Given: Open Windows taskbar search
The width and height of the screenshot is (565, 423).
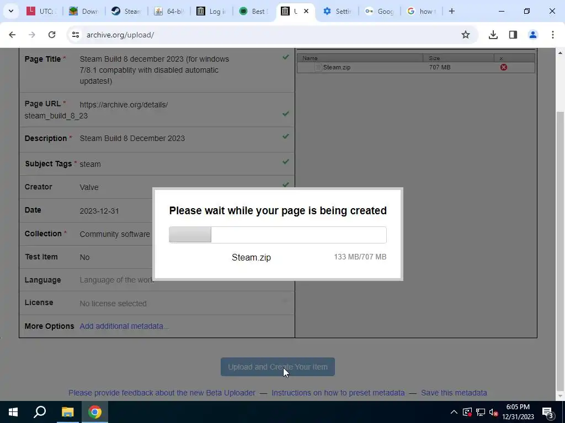Looking at the screenshot, I should click(x=40, y=412).
